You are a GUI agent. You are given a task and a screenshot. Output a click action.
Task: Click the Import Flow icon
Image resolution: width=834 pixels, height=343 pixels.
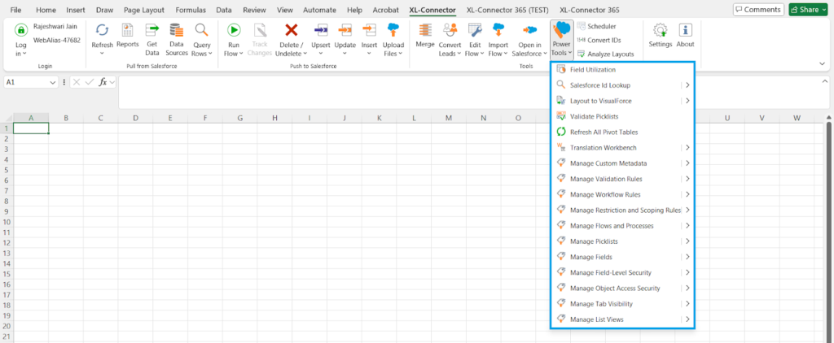pyautogui.click(x=498, y=30)
